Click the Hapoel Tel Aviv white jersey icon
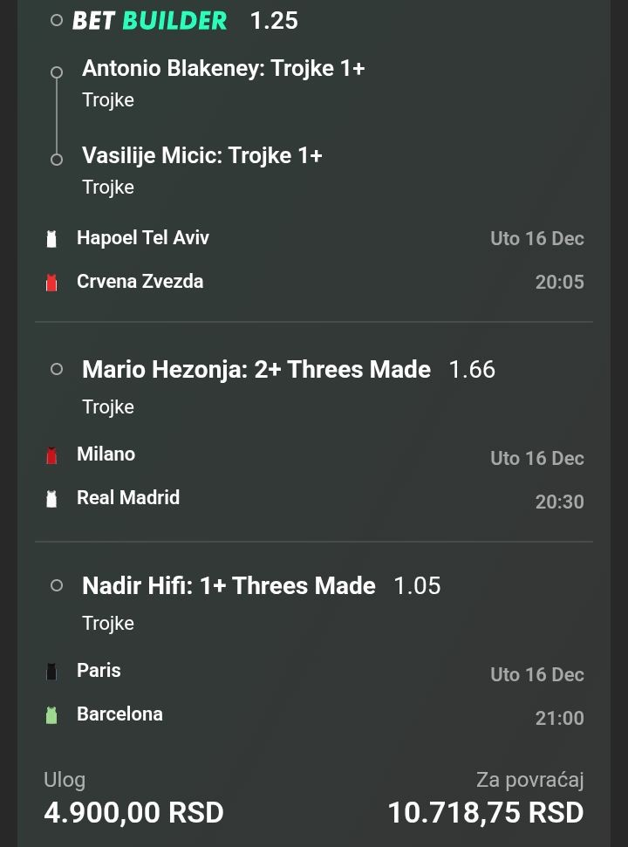Viewport: 628px width, 847px height. tap(51, 238)
